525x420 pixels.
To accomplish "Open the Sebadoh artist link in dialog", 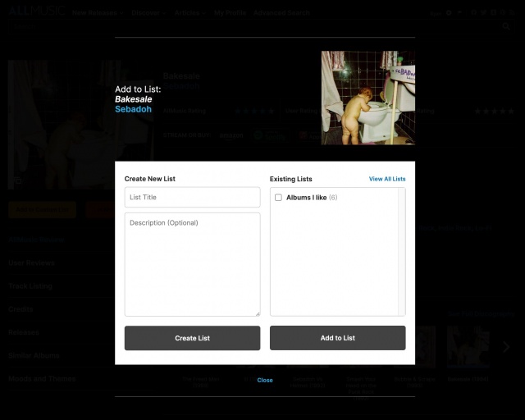I will click(133, 109).
